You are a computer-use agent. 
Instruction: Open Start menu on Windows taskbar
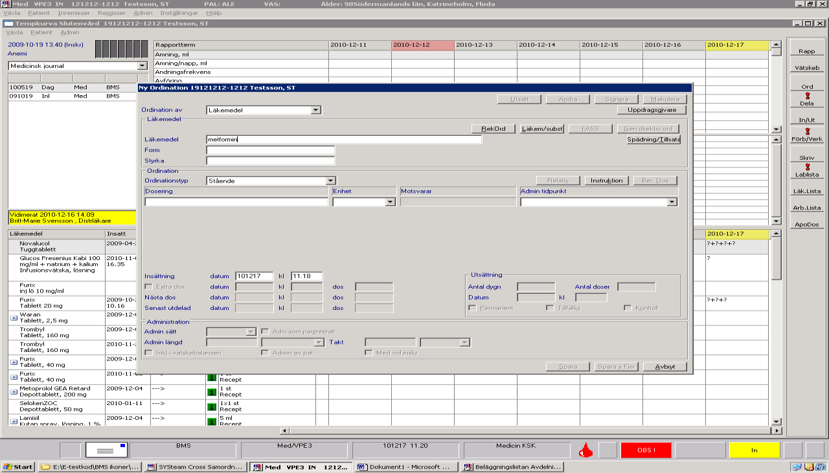[18, 467]
